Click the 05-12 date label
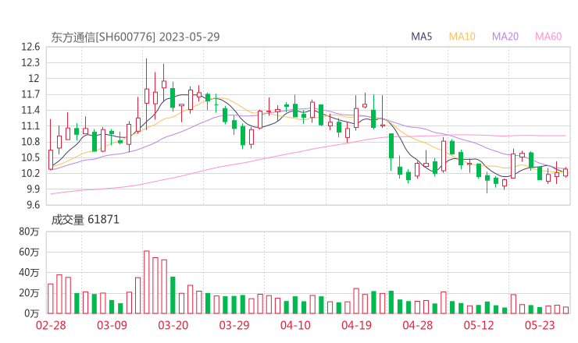The width and height of the screenshot is (578, 343). (x=479, y=325)
